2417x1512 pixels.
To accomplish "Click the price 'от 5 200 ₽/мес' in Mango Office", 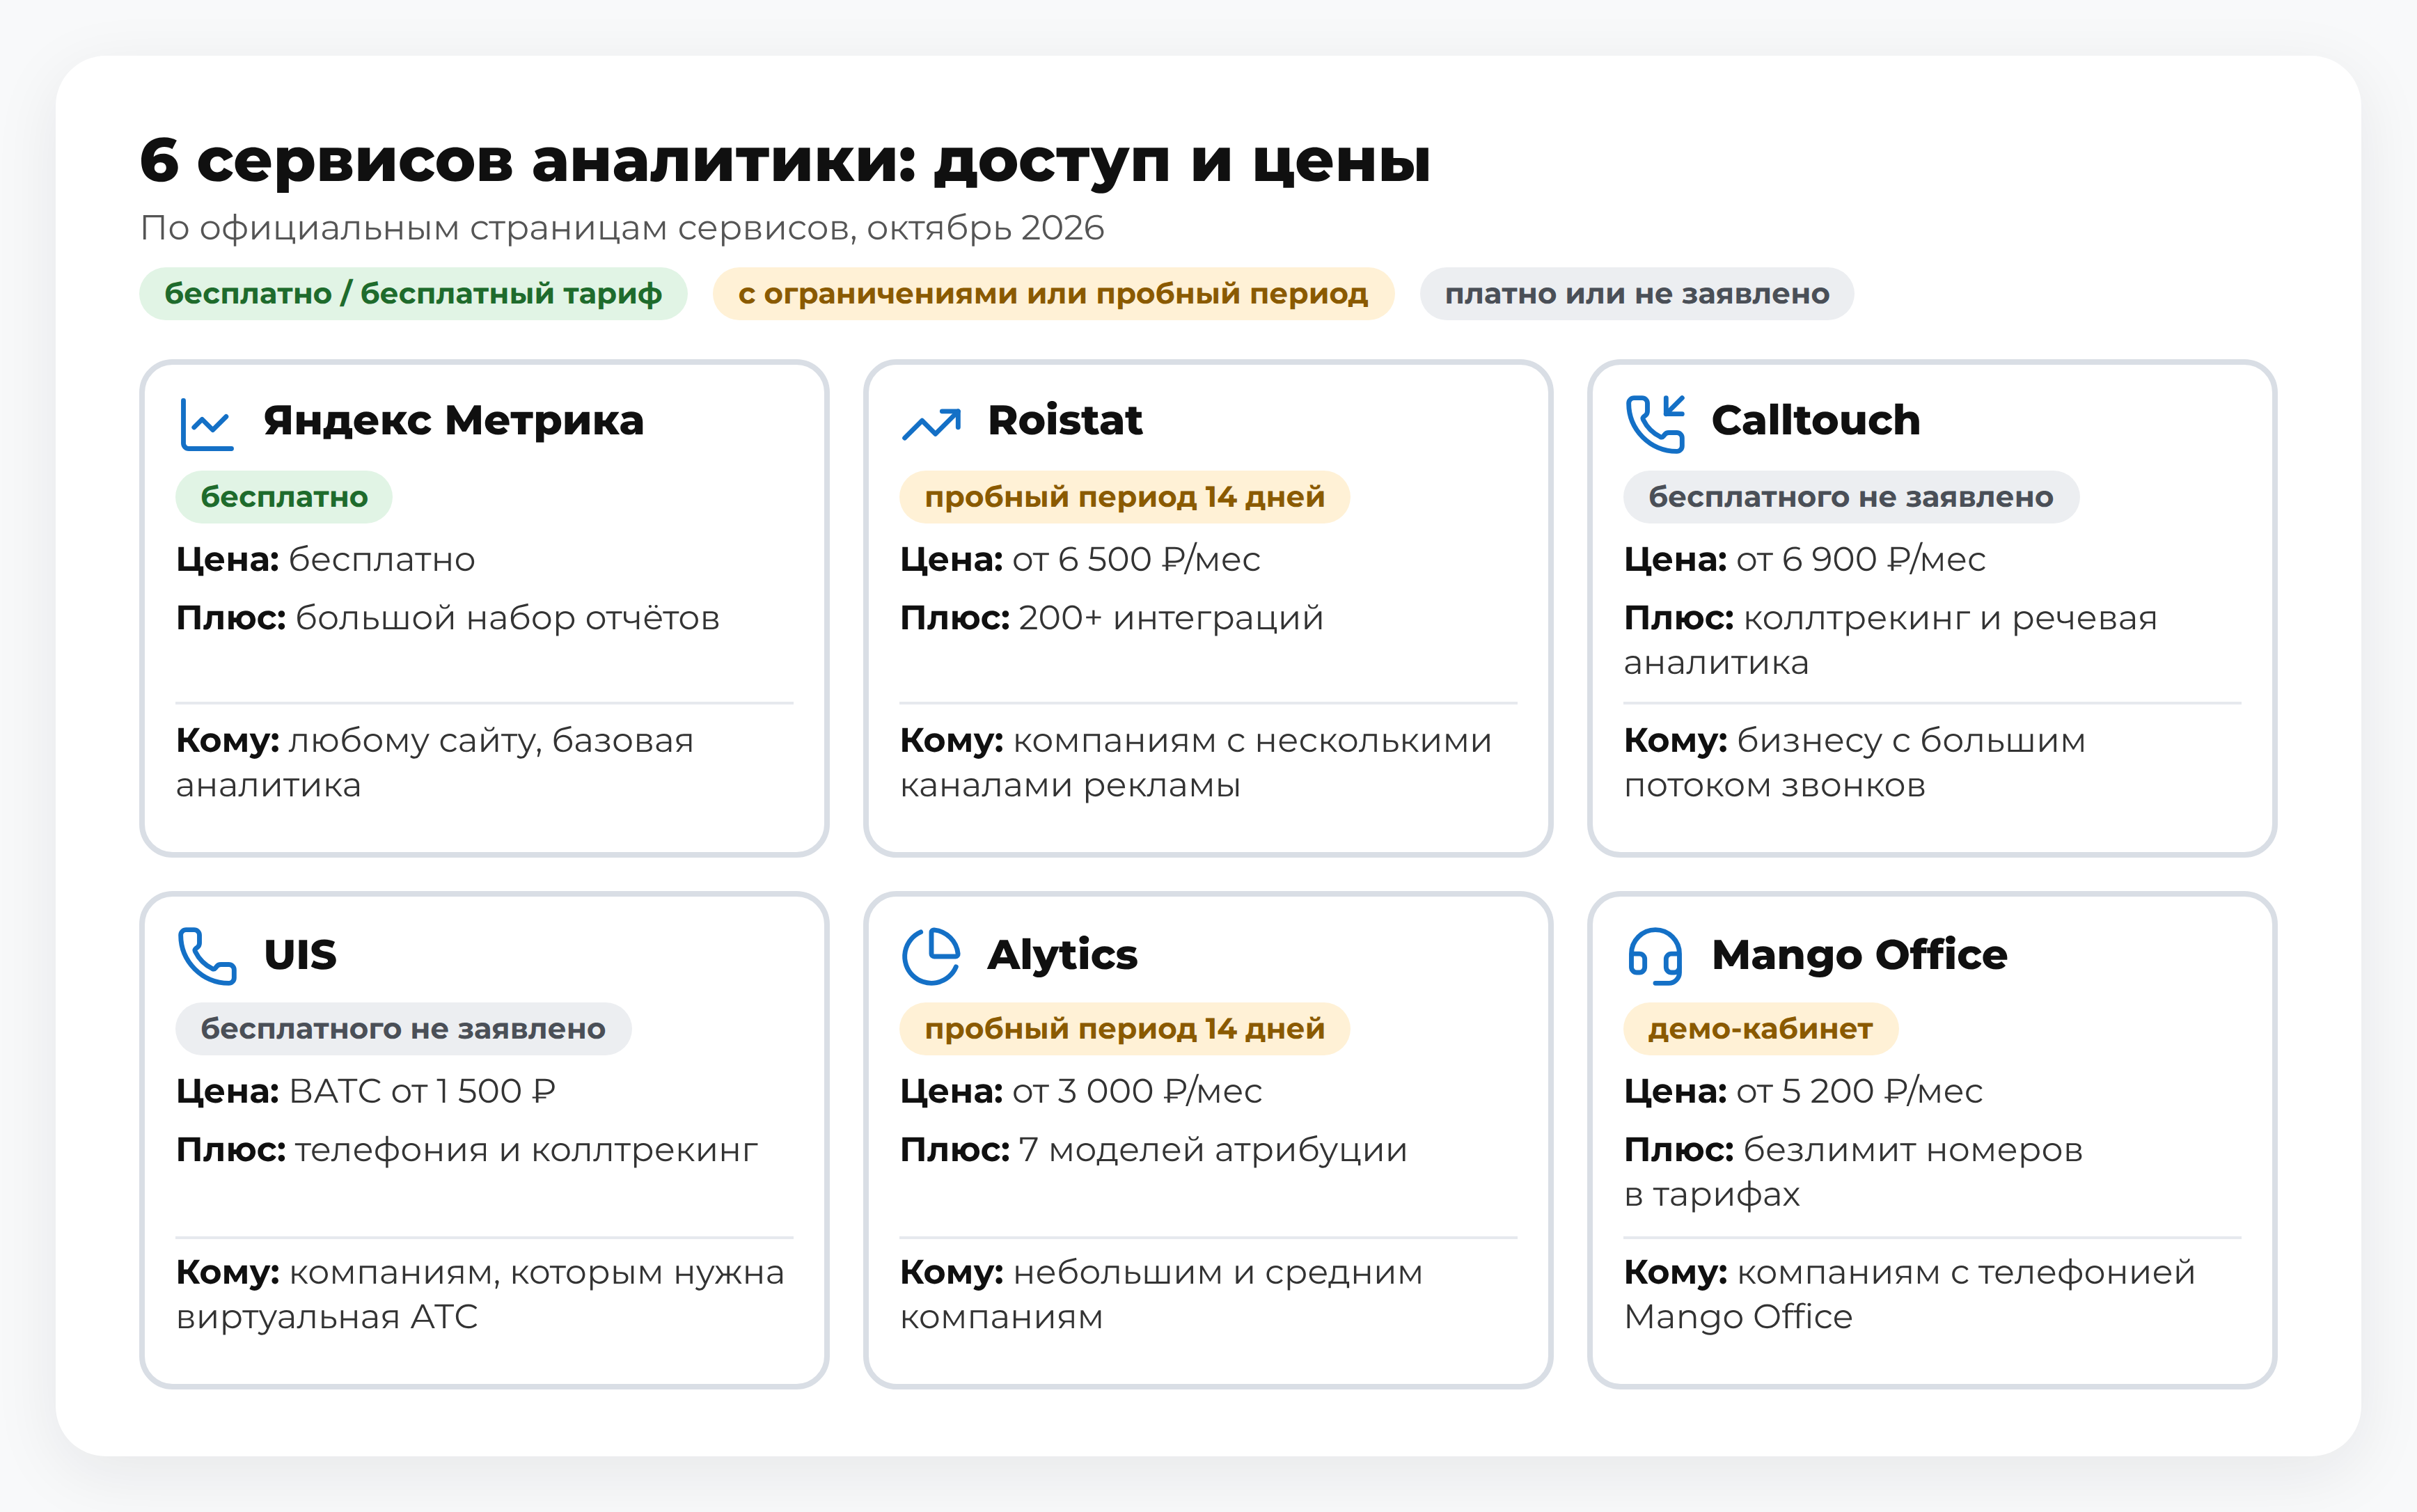I will click(1859, 1092).
